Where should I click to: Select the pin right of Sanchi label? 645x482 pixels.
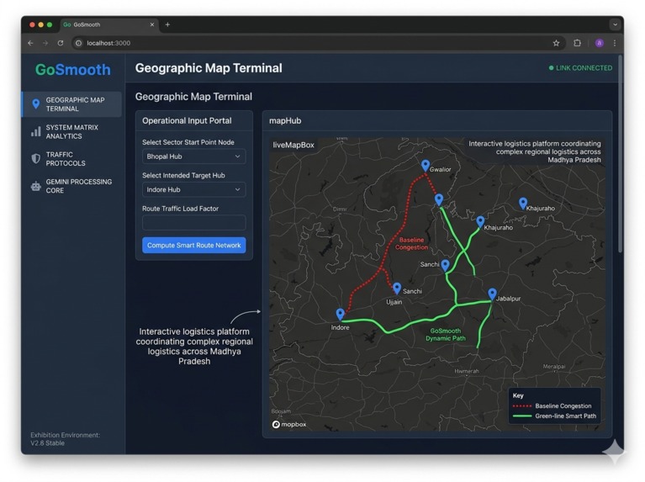[445, 265]
